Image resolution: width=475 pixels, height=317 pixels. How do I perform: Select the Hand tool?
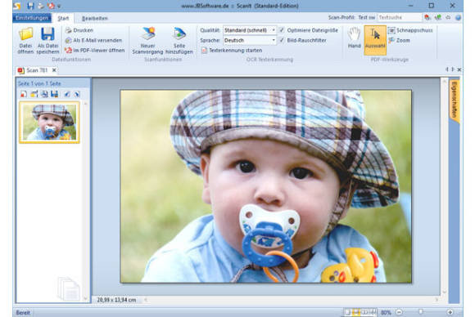pos(354,38)
